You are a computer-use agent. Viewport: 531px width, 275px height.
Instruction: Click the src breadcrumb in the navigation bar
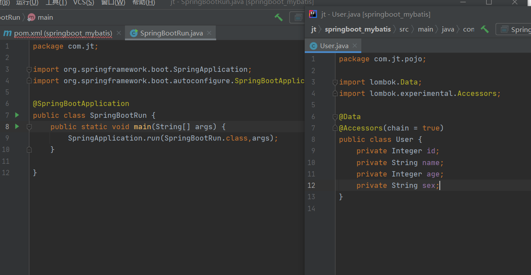coord(404,29)
